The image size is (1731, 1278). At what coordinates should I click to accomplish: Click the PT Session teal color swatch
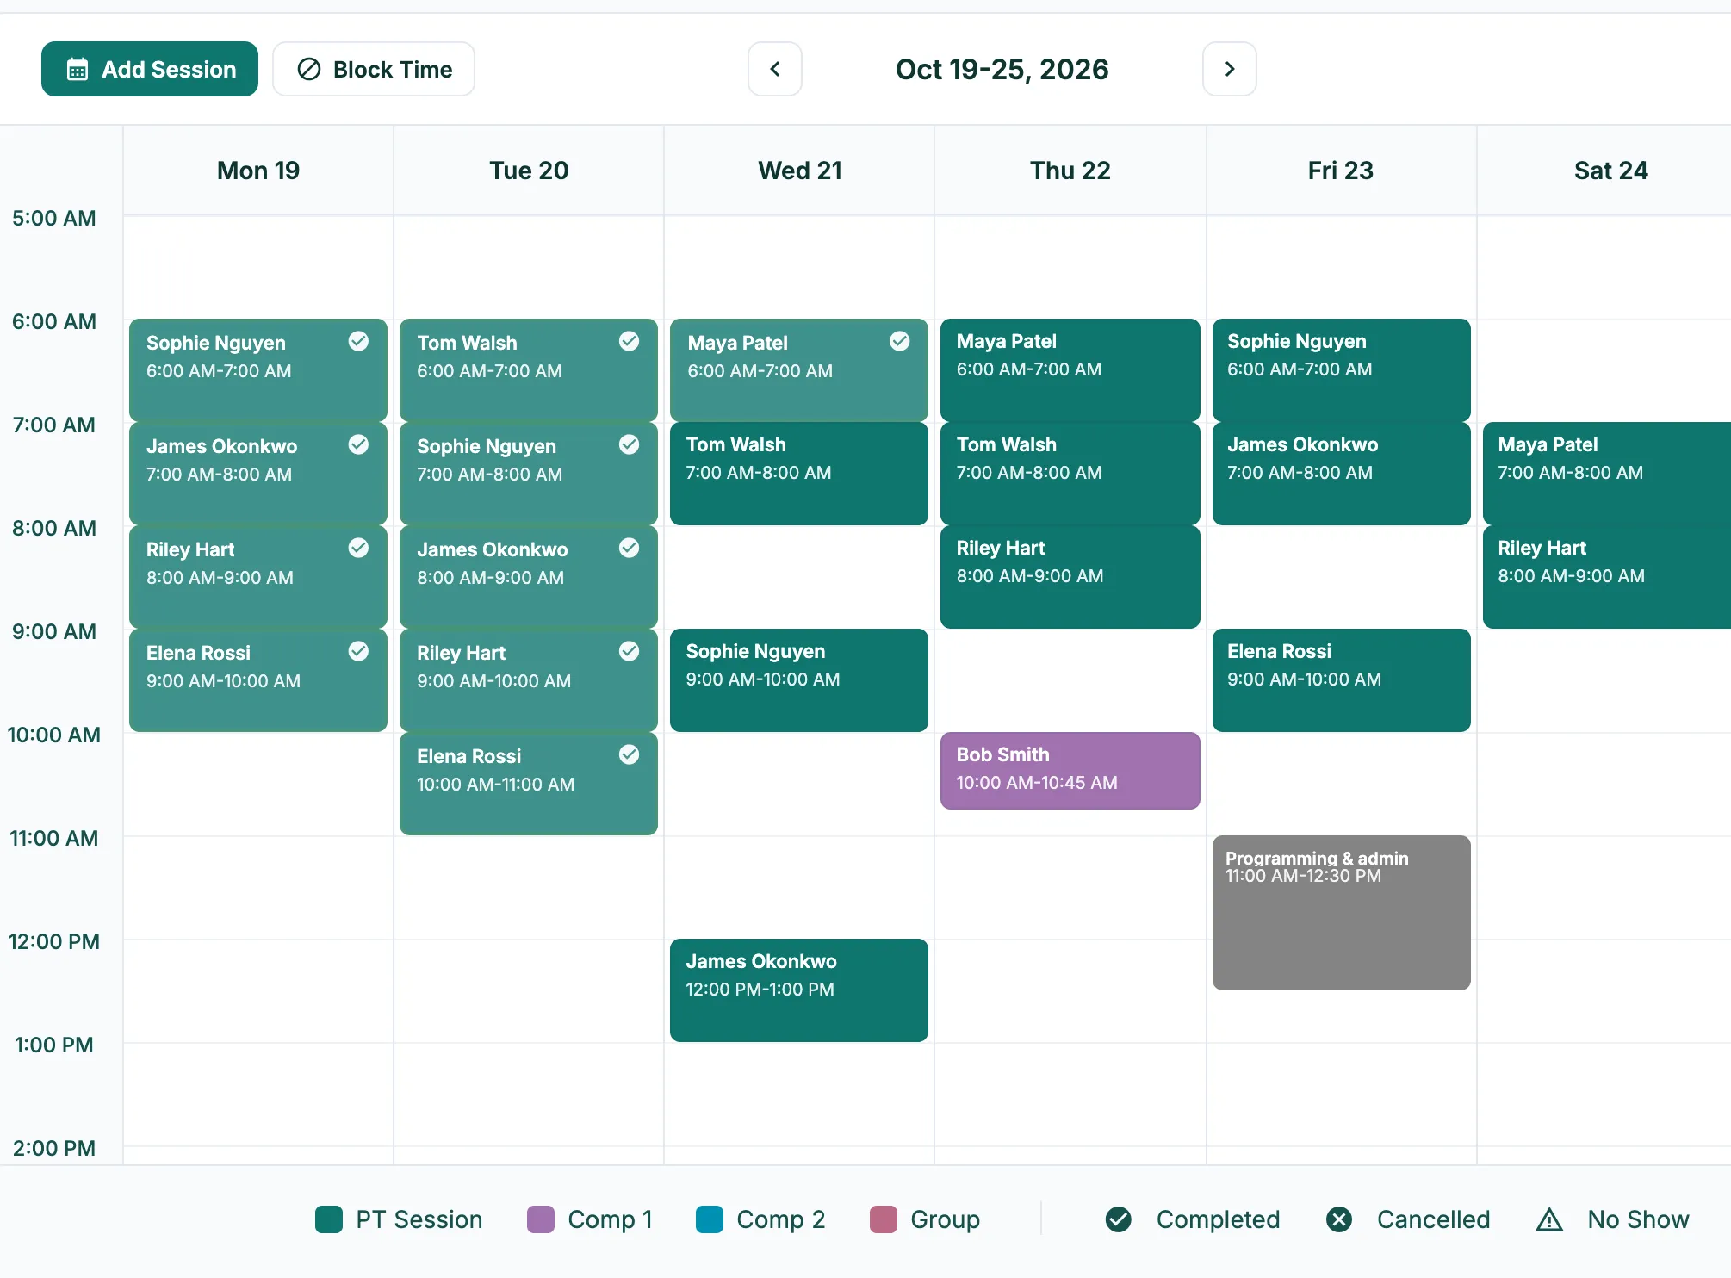(329, 1219)
